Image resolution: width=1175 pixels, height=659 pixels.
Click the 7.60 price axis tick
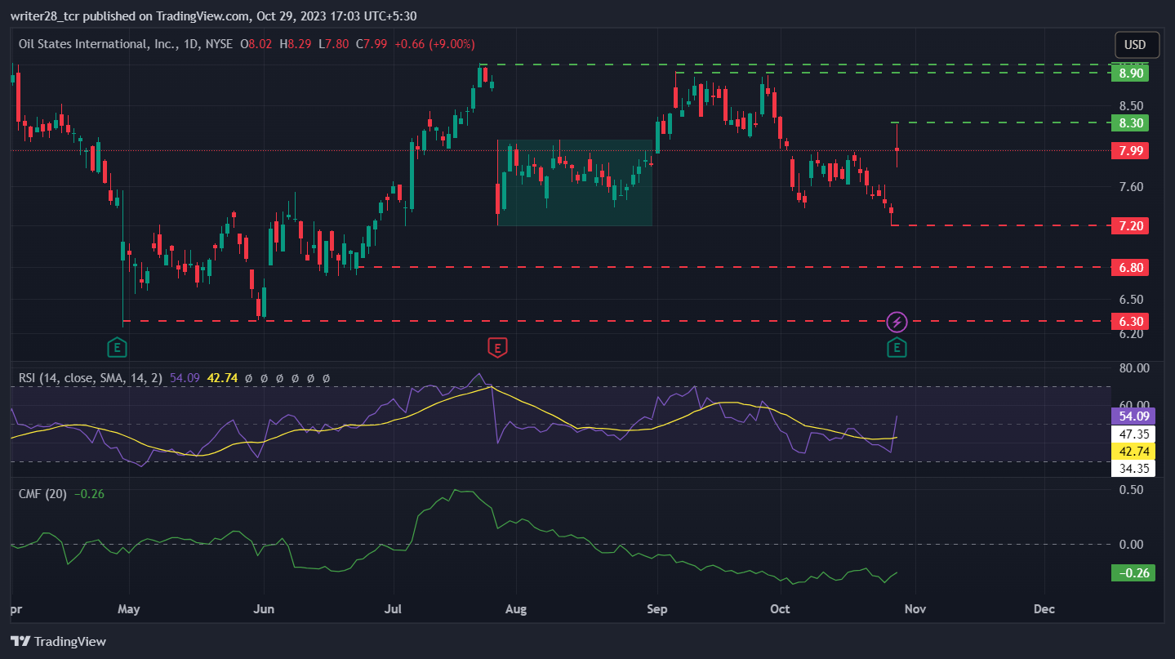pyautogui.click(x=1131, y=187)
